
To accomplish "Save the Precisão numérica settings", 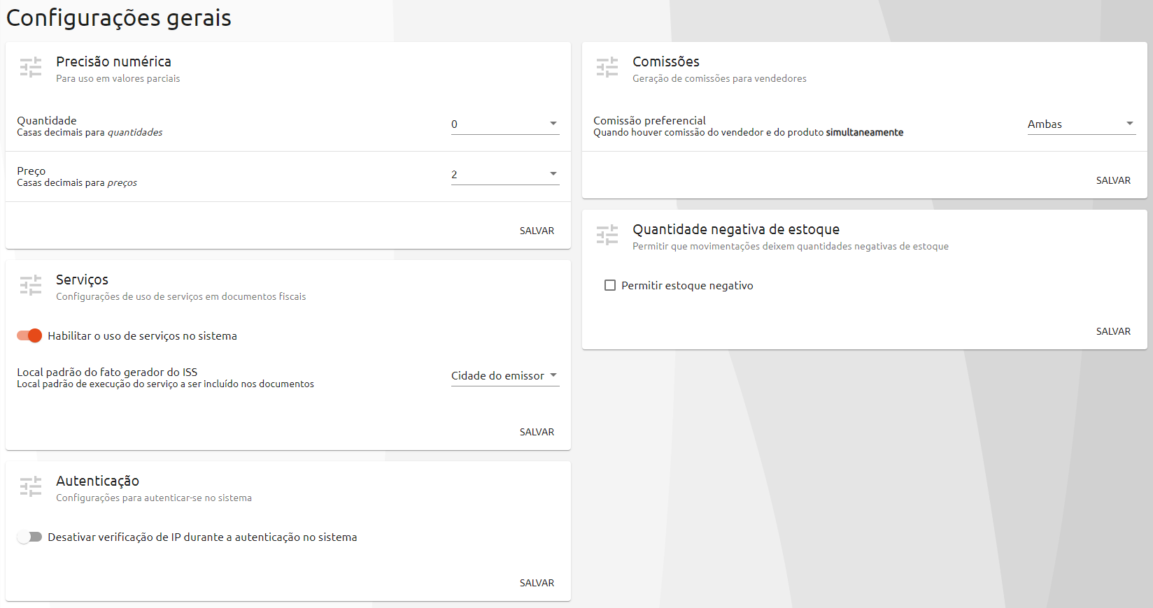I will pos(537,231).
